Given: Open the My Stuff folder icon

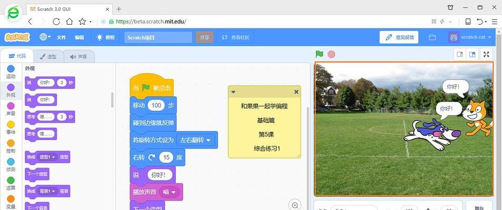Looking at the screenshot, I should coord(432,37).
